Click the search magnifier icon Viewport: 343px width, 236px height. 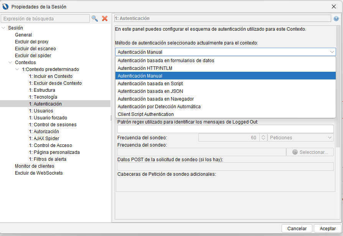point(95,18)
